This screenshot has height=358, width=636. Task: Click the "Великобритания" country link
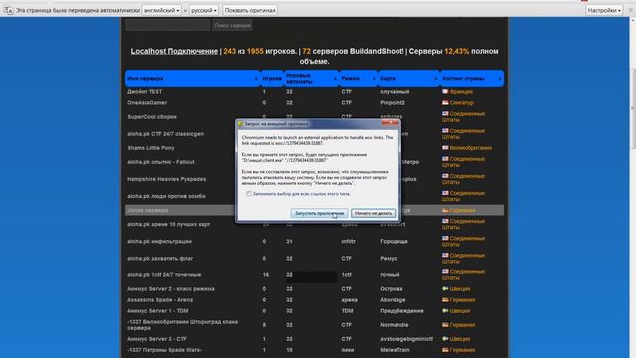coord(471,148)
